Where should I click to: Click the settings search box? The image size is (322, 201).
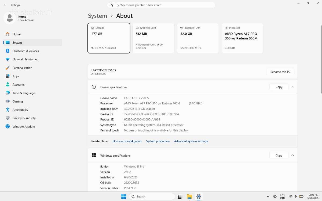pyautogui.click(x=161, y=5)
